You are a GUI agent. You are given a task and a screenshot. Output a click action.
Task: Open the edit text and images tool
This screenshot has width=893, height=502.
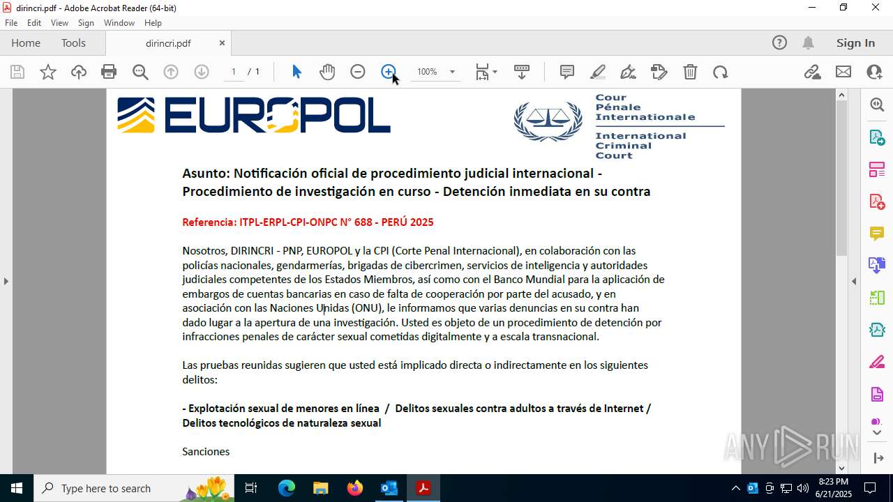coord(659,72)
